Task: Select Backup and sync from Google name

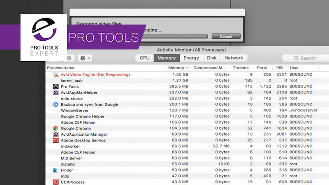Action: click(x=89, y=104)
